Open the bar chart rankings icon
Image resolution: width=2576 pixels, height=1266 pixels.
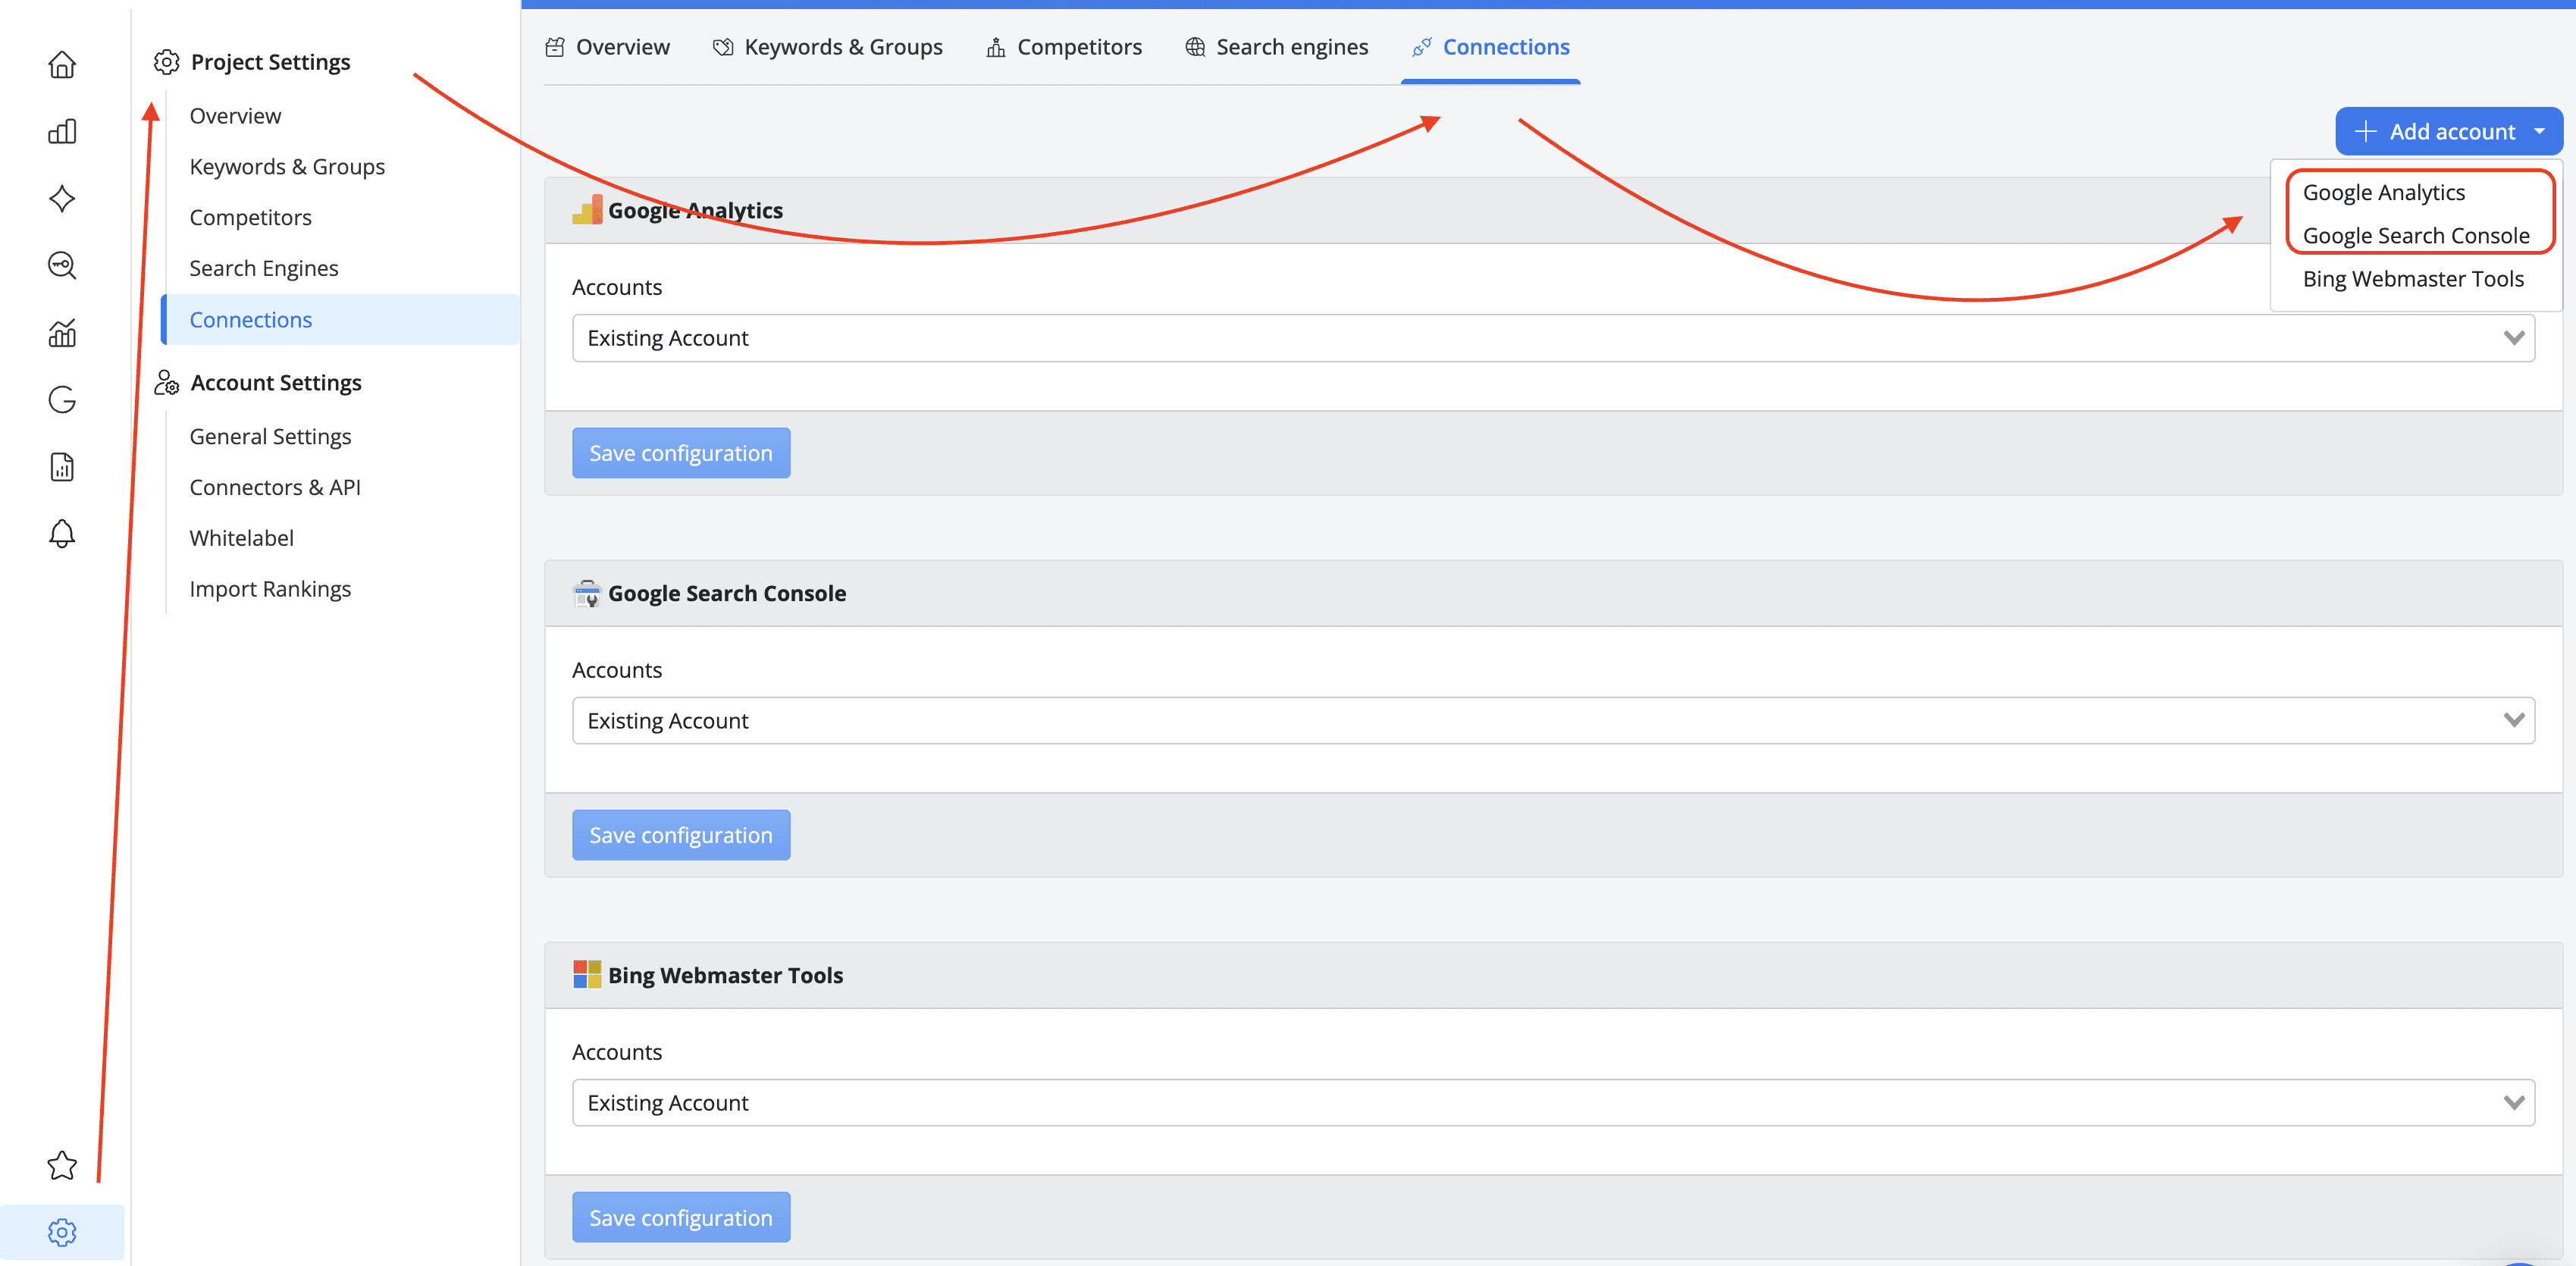(62, 131)
